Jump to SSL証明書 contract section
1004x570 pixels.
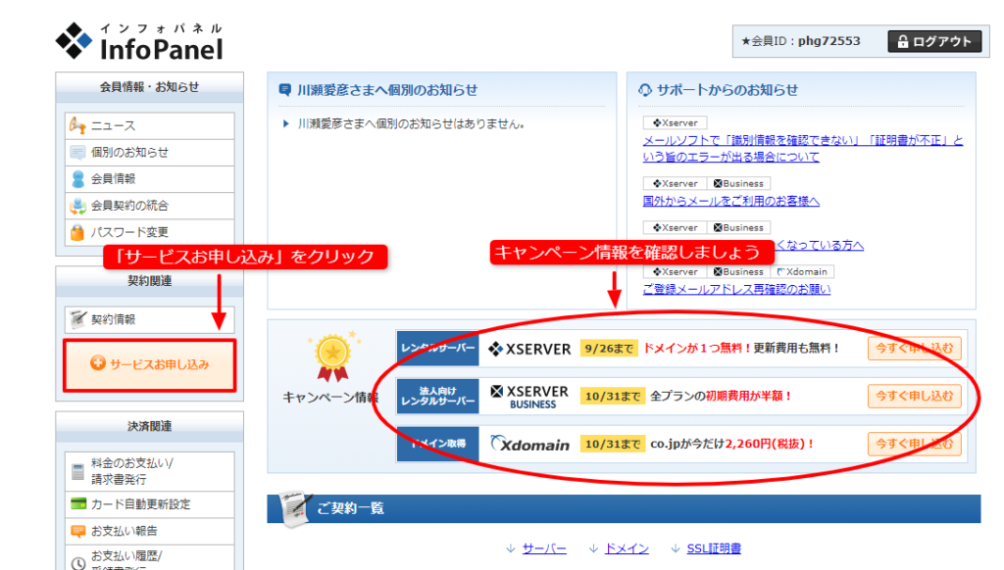pyautogui.click(x=713, y=549)
